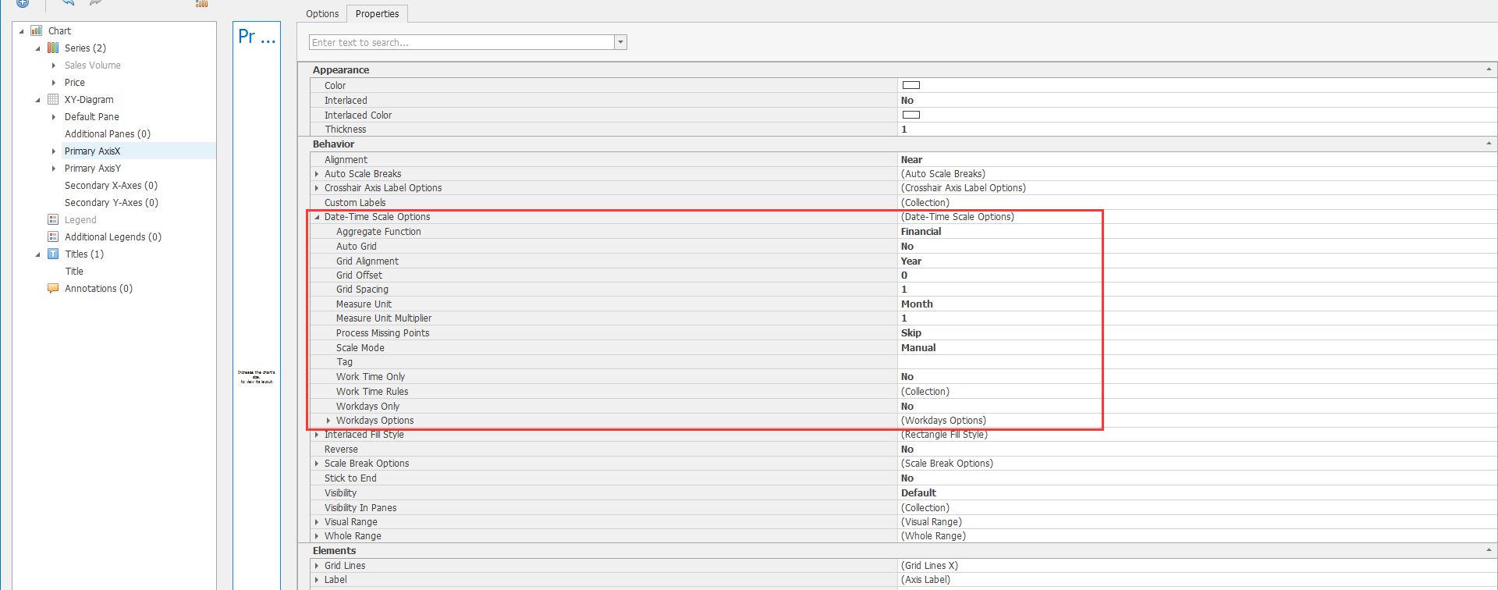Image resolution: width=1498 pixels, height=590 pixels.
Task: Select the Secondary Y-Axes (0) tree item
Action: tap(112, 203)
